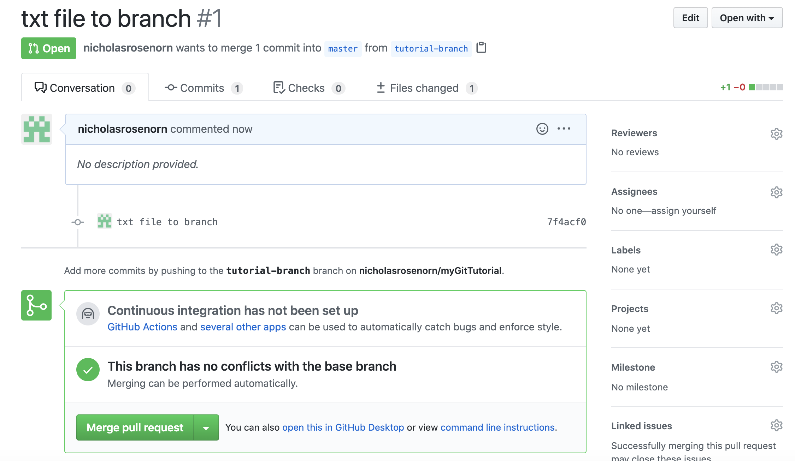Open the Labels gear settings

click(776, 250)
